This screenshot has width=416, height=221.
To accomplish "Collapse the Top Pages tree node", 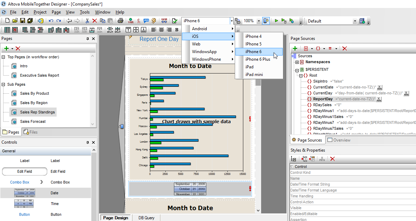I will click(3, 57).
